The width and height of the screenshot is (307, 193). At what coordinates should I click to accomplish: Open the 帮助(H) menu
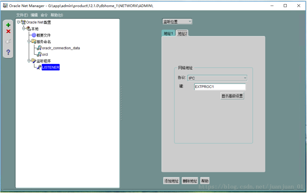tap(57, 15)
